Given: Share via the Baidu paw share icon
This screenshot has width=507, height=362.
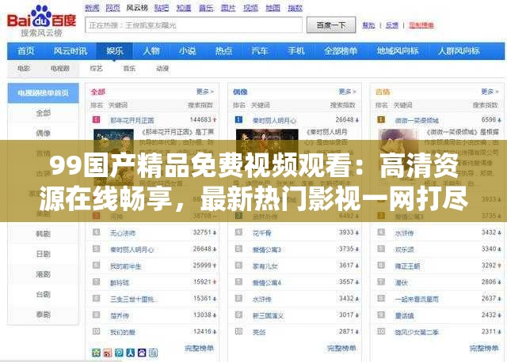Looking at the screenshot, I should (x=142, y=353).
